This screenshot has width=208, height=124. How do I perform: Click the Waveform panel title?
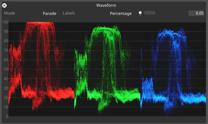(106, 5)
